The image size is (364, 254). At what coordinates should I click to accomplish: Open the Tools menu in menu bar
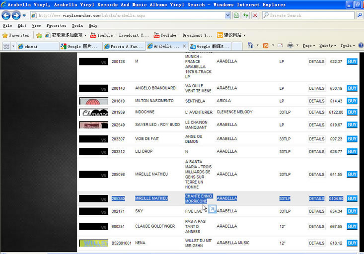(77, 25)
